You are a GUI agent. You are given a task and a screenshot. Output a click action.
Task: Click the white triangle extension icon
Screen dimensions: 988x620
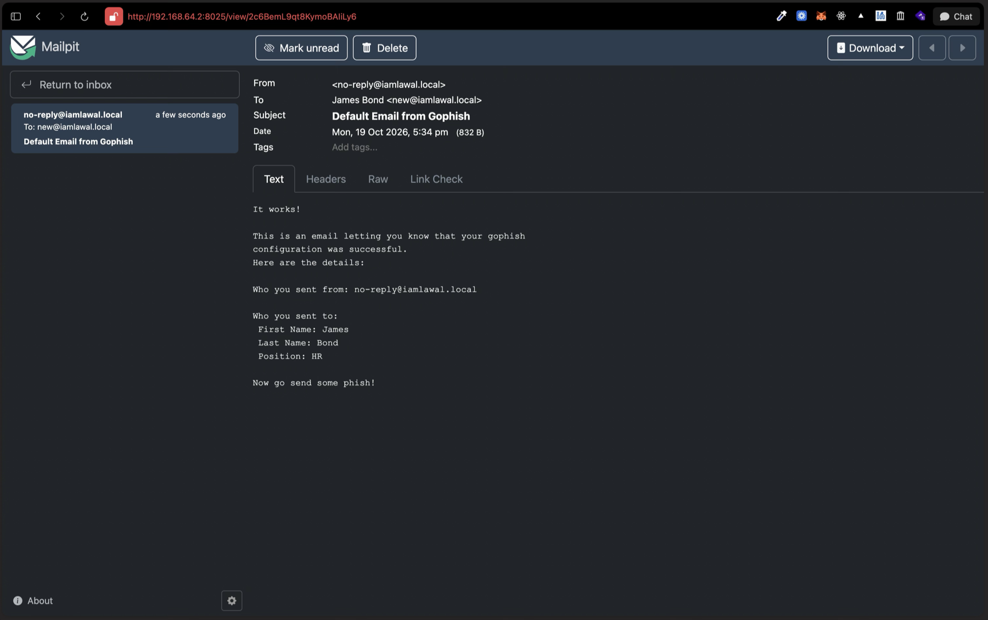861,16
